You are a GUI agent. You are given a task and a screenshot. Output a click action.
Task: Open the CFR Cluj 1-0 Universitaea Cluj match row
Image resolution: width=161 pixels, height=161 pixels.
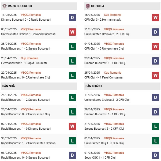(x=122, y=47)
